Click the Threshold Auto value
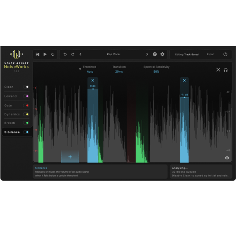The width and height of the screenshot is (236, 236). coord(90,72)
